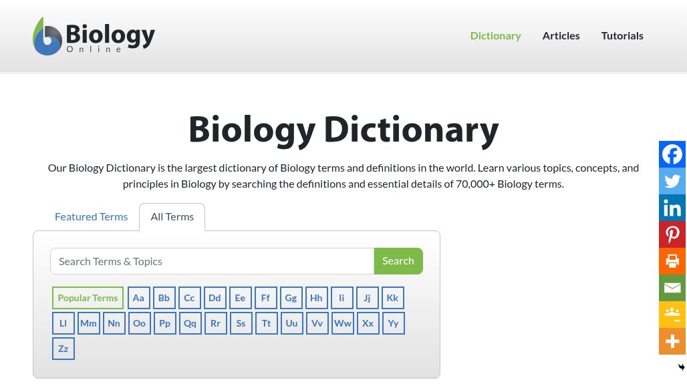
Task: Select the All Terms tab
Action: 172,216
